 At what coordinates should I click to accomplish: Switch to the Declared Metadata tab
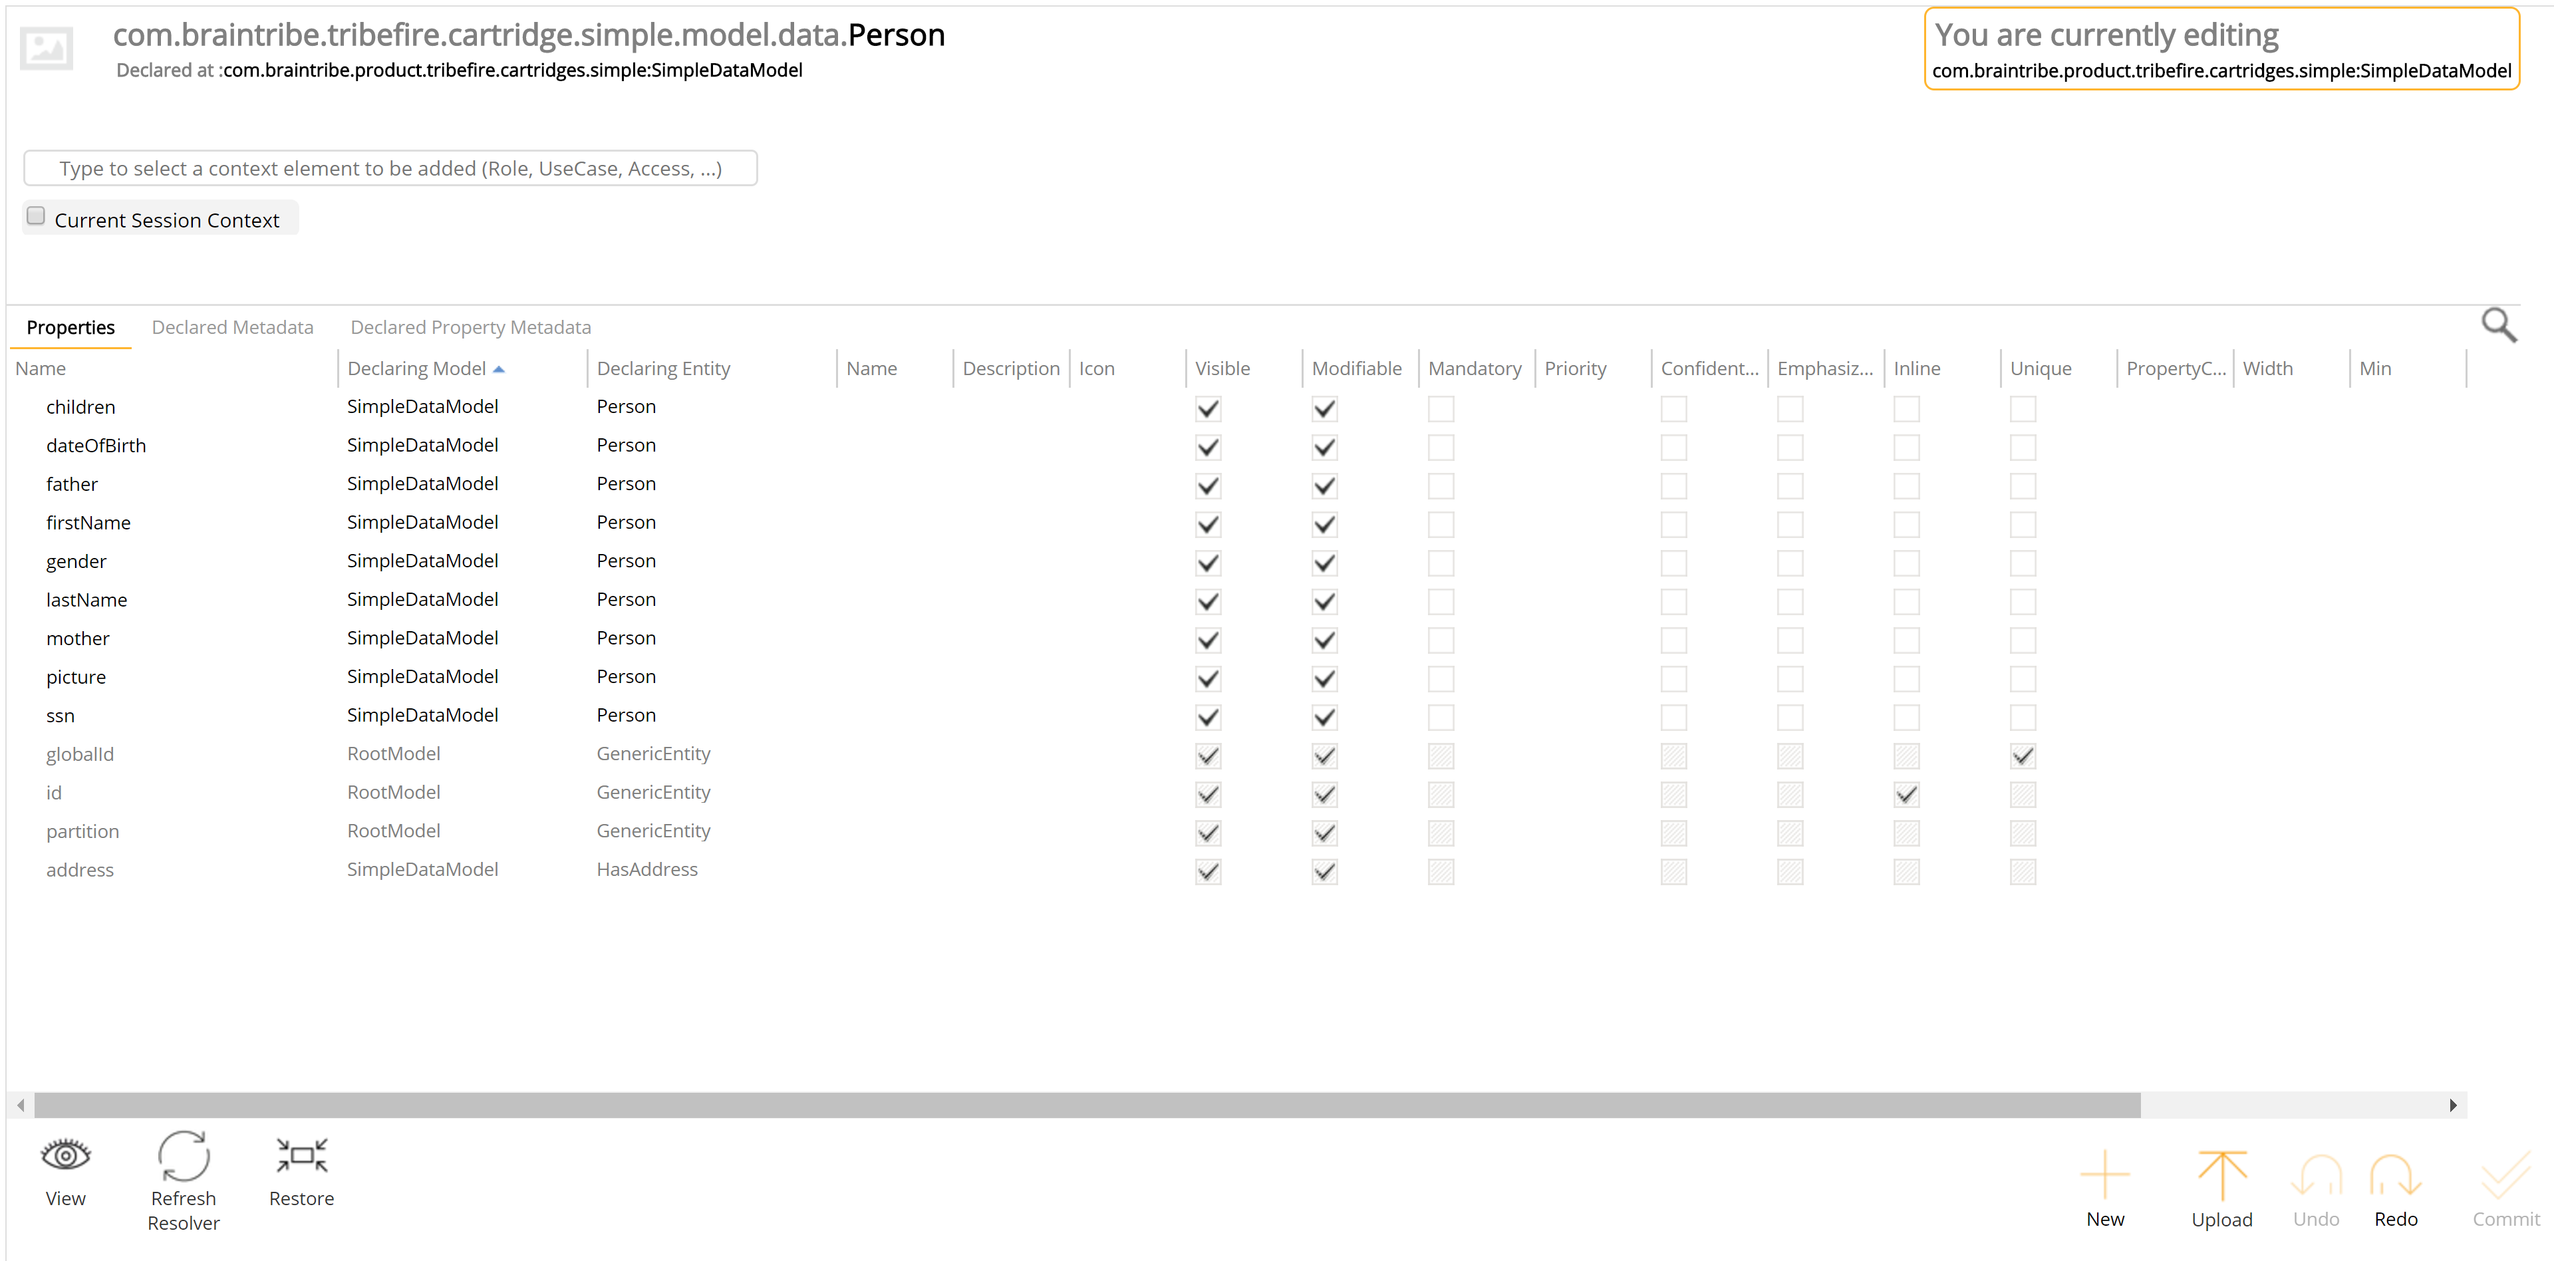232,327
